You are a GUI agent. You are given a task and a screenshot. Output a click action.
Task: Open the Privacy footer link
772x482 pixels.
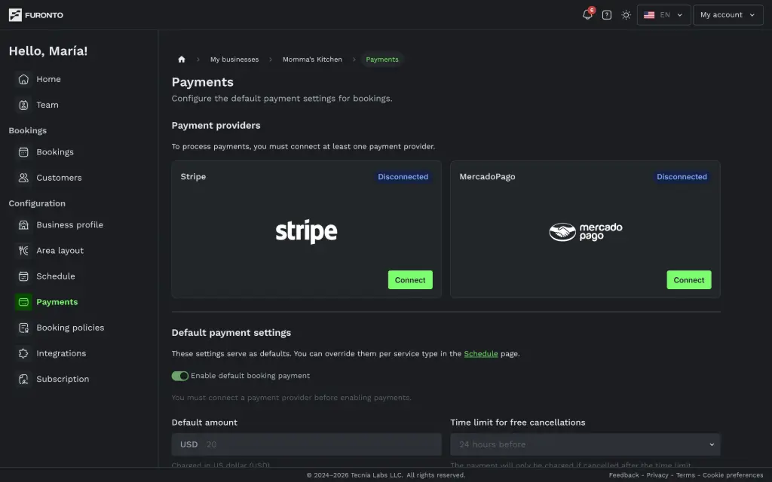[657, 475]
